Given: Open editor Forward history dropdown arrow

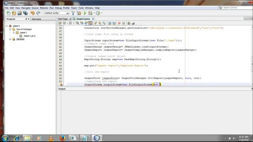Looking at the screenshot, I should click(x=74, y=23).
